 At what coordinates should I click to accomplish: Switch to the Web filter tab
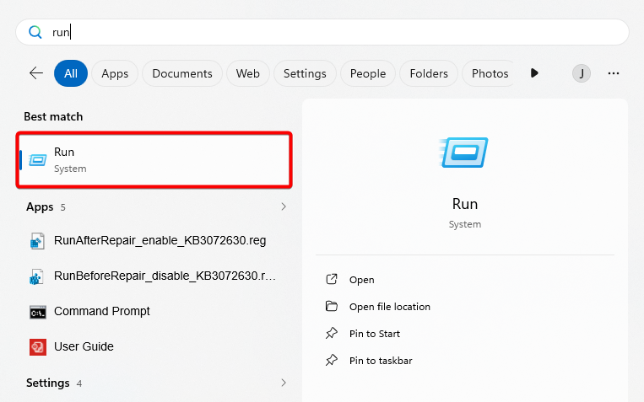tap(247, 73)
